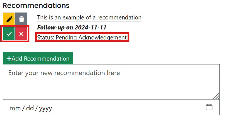Viewport: 225px width, 122px height.
Task: Click the example recommendation text line
Action: 89,18
